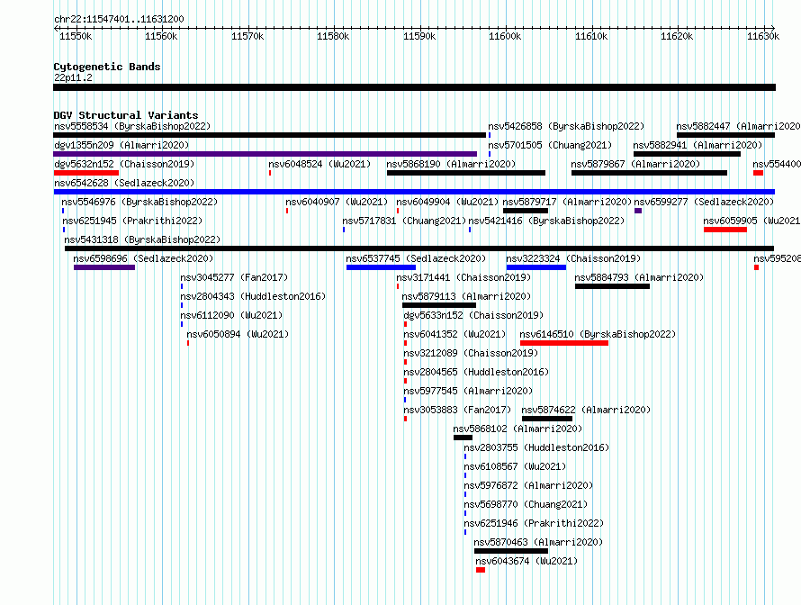Open the nsv6251945 (Prakrithi2022) label

[132, 221]
